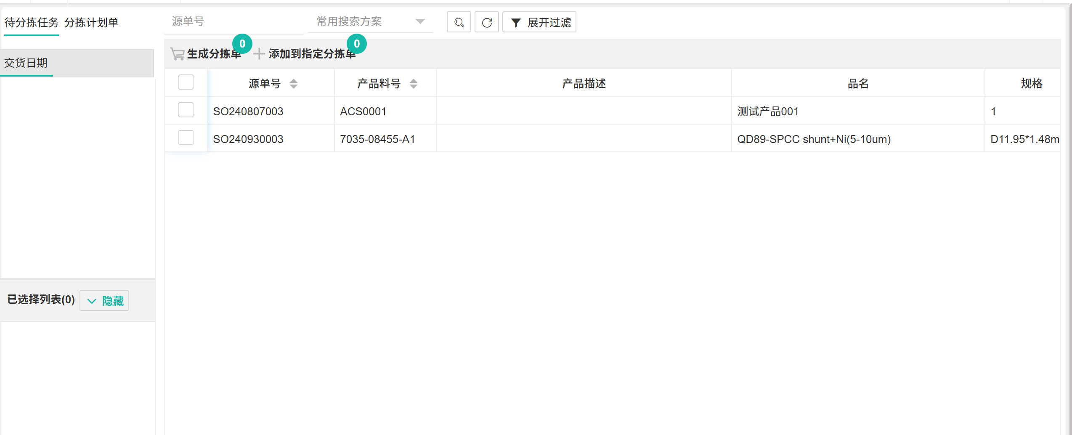Viewport: 1072px width, 435px height.
Task: Sort by 产品料号 column arrows
Action: tap(414, 84)
